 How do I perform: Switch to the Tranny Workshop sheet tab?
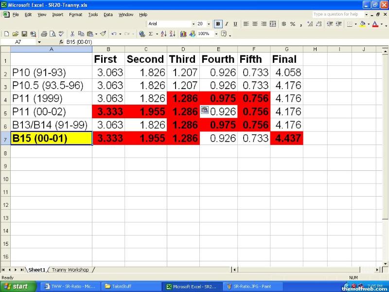point(71,270)
